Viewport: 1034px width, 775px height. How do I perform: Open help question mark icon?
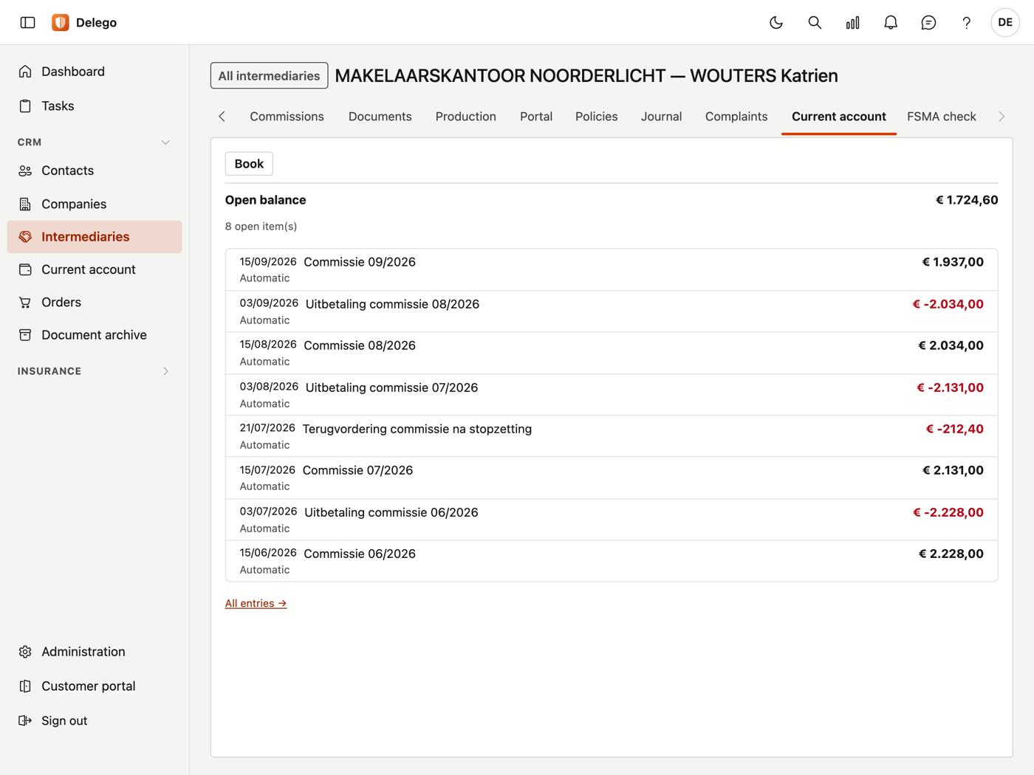click(967, 23)
